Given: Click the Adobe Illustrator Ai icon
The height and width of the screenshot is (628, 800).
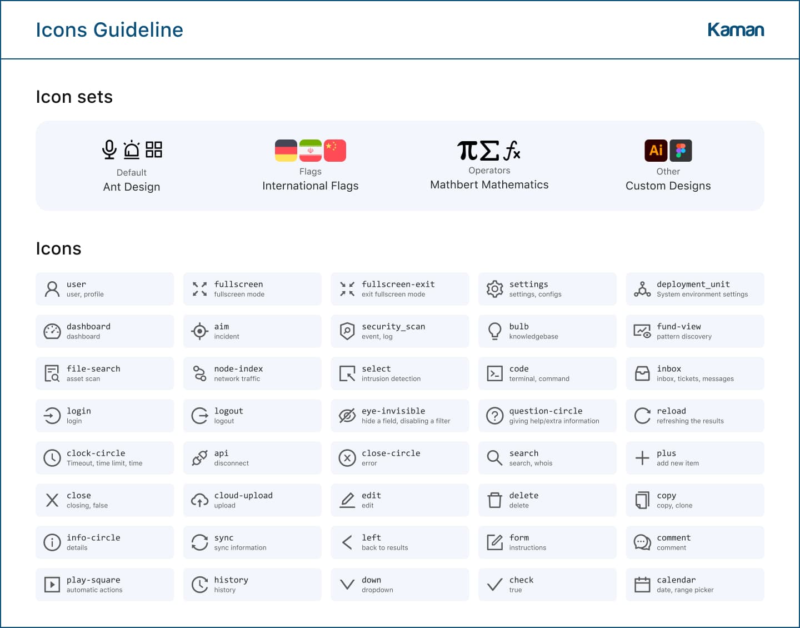Looking at the screenshot, I should tap(656, 151).
